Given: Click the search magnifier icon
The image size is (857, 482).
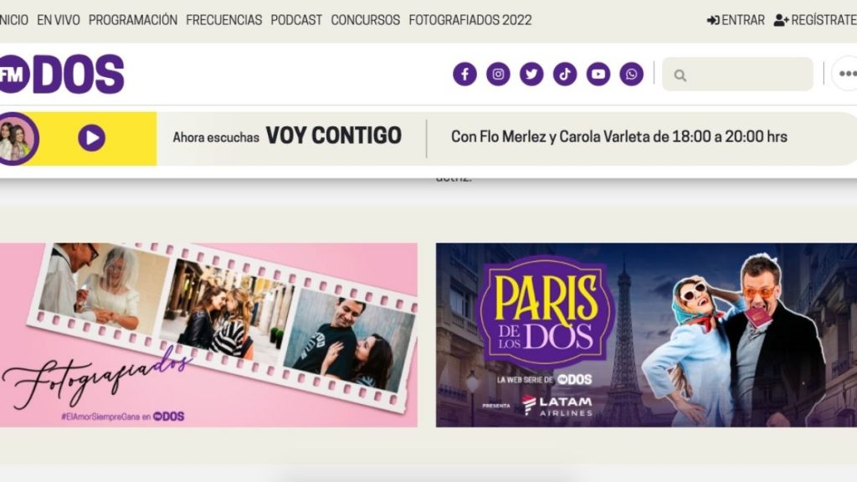Looking at the screenshot, I should tap(680, 75).
